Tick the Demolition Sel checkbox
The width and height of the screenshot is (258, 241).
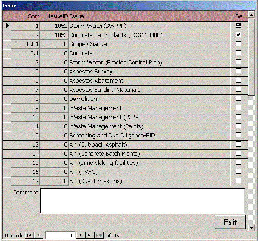click(x=238, y=99)
